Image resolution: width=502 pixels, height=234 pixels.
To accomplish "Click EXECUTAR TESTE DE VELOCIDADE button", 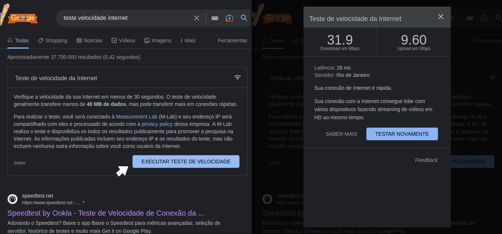I will coord(186,162).
